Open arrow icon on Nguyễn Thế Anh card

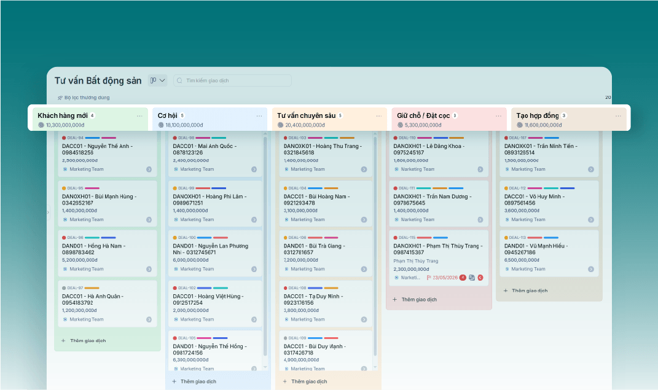point(149,170)
